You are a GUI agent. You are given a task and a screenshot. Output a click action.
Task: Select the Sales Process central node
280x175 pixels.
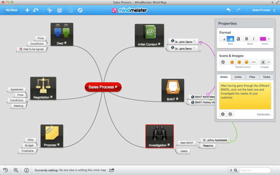pyautogui.click(x=103, y=87)
